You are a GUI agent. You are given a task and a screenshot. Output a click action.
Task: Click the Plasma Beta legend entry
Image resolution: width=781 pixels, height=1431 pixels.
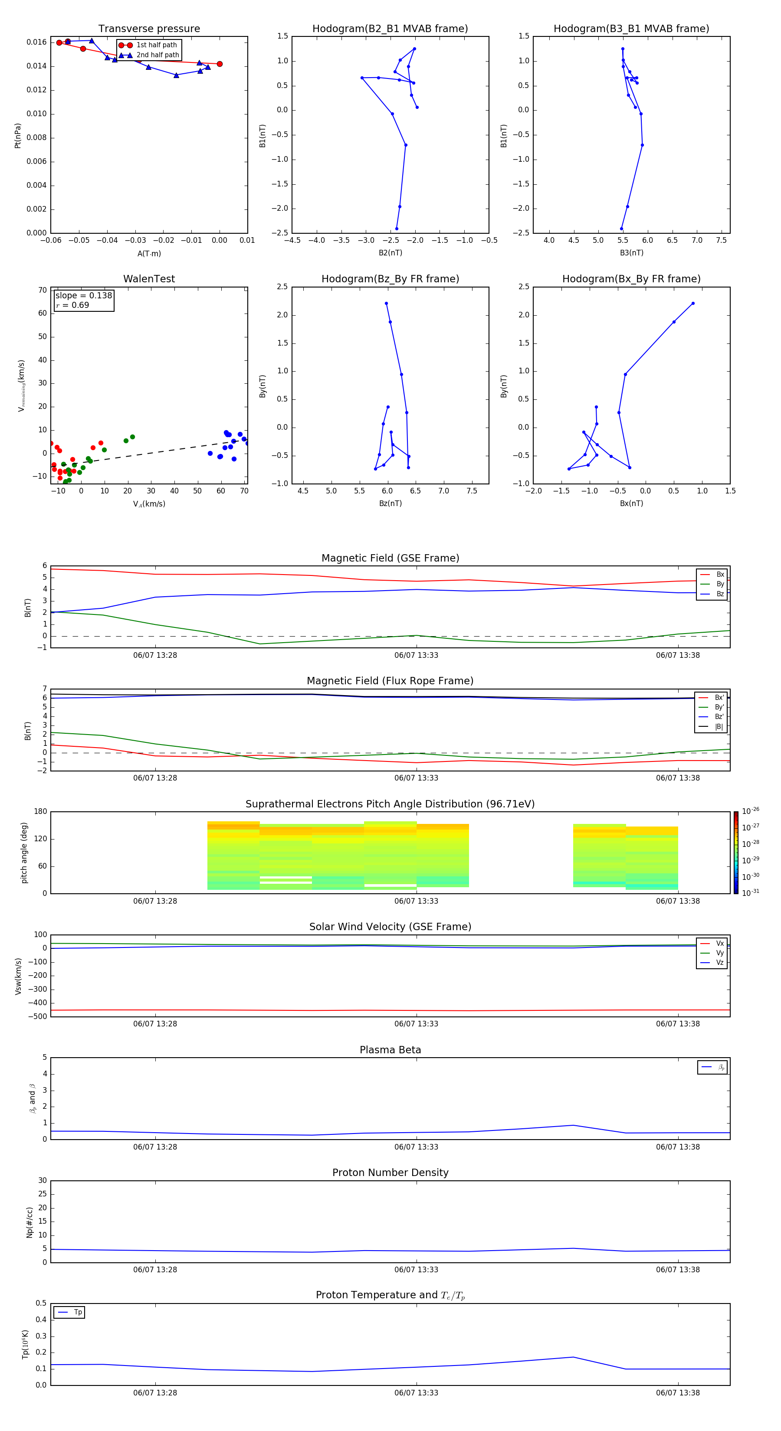[x=712, y=1067]
